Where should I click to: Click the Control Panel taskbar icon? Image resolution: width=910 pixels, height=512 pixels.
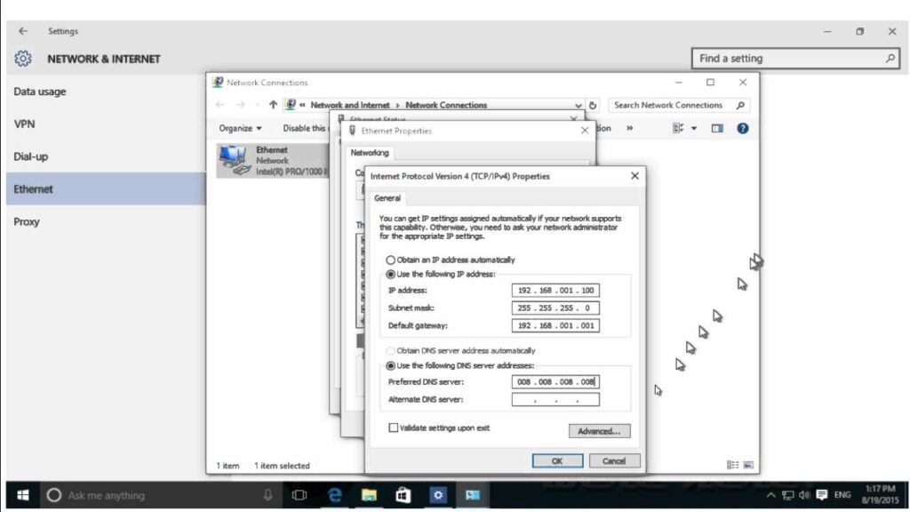point(473,495)
